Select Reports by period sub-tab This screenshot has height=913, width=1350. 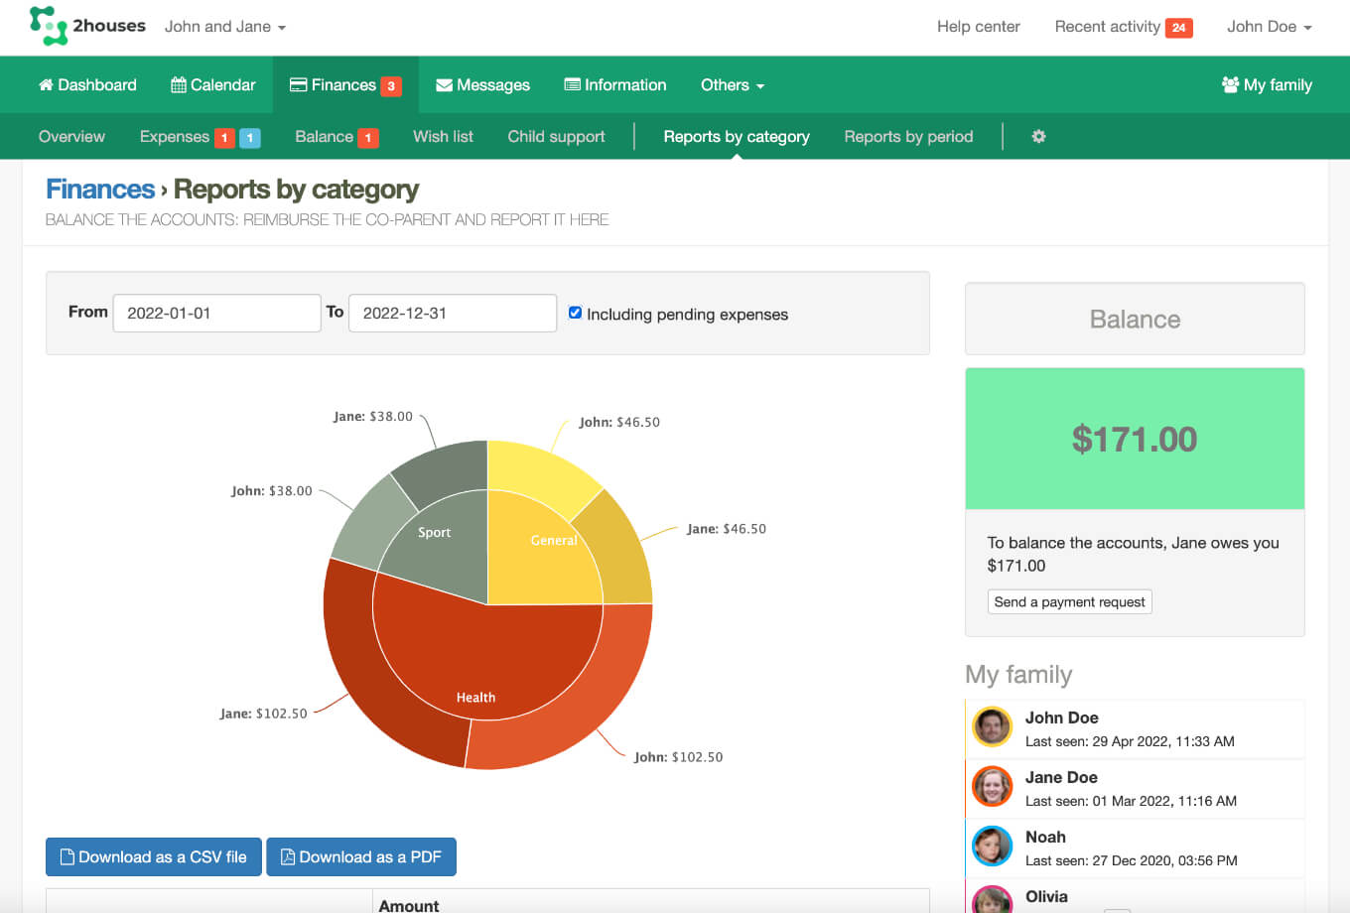908,137
